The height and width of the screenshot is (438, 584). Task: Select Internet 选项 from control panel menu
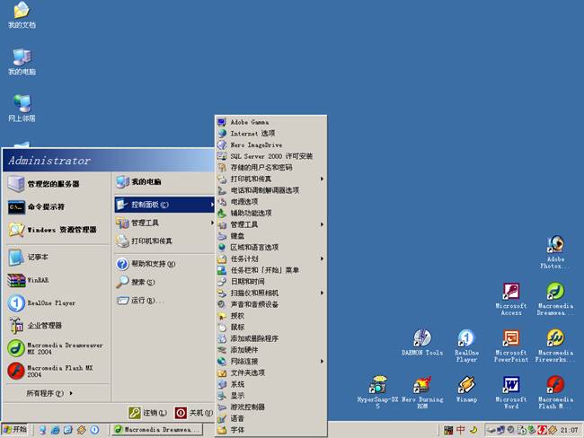coord(252,133)
